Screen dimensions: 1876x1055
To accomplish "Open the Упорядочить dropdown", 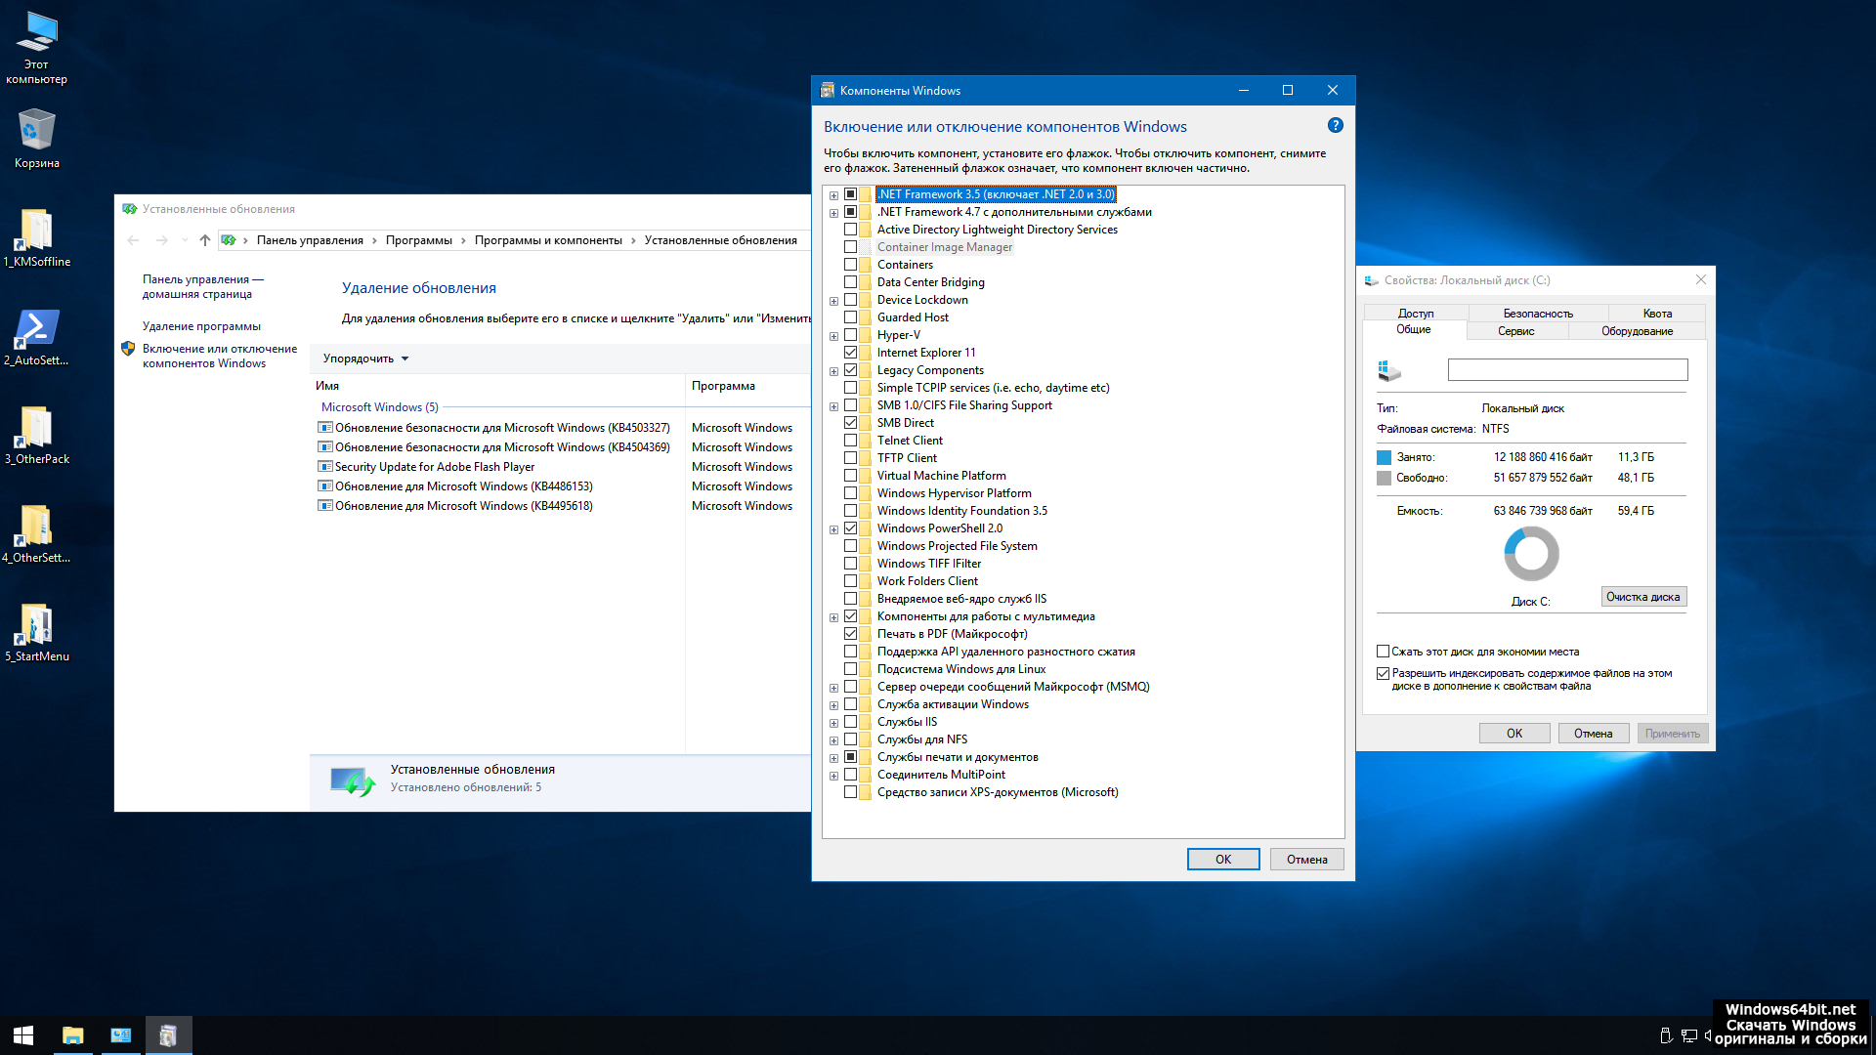I will (x=365, y=359).
